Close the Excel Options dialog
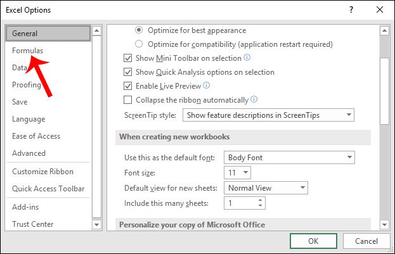Viewport: 395px width, 254px height. tap(380, 10)
